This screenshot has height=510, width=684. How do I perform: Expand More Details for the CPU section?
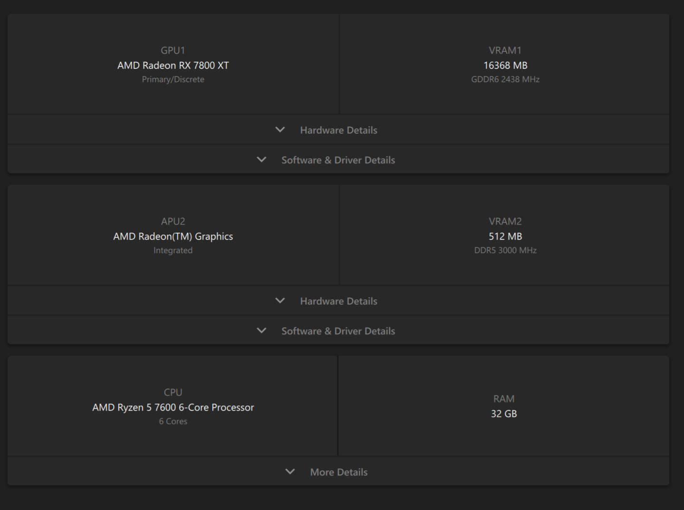[338, 472]
